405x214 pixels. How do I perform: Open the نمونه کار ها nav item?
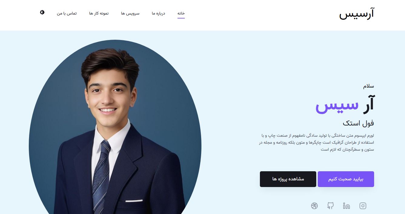tap(99, 13)
